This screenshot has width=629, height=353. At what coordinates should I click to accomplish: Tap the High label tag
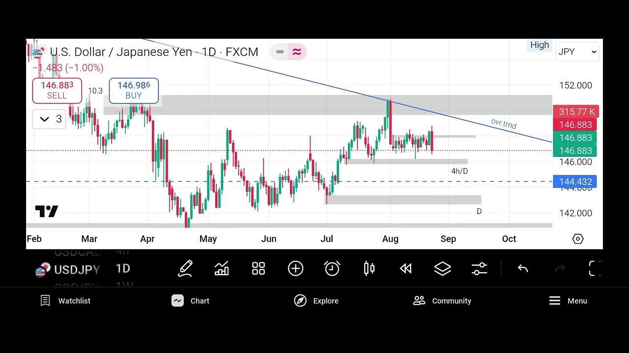point(540,45)
